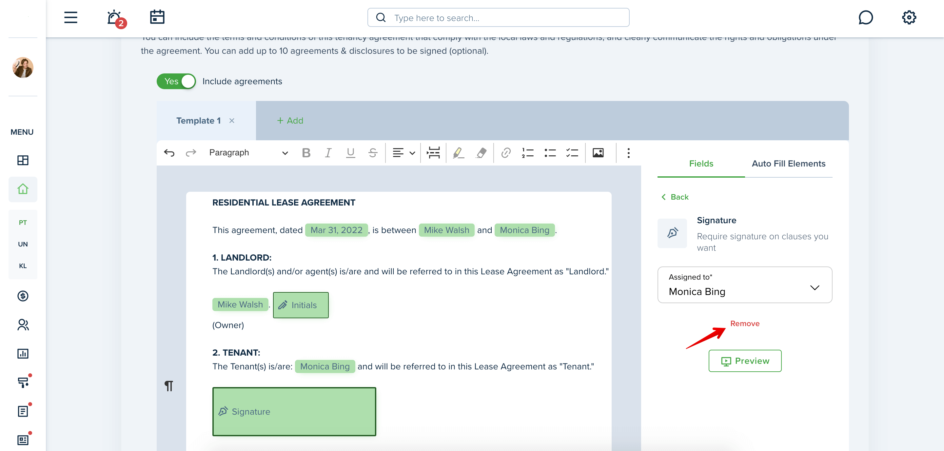The image size is (944, 451).
Task: Insert an image
Action: [598, 153]
